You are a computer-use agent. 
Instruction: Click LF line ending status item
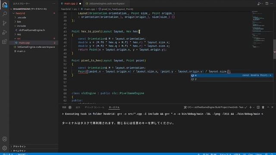245,154
